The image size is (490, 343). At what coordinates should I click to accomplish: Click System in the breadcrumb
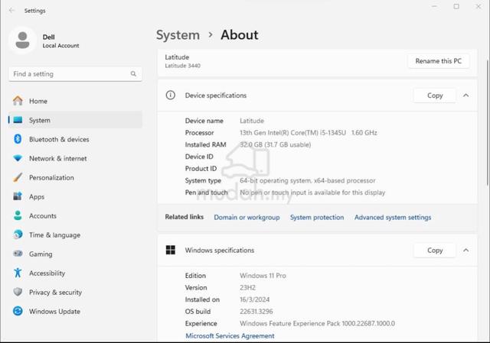178,35
